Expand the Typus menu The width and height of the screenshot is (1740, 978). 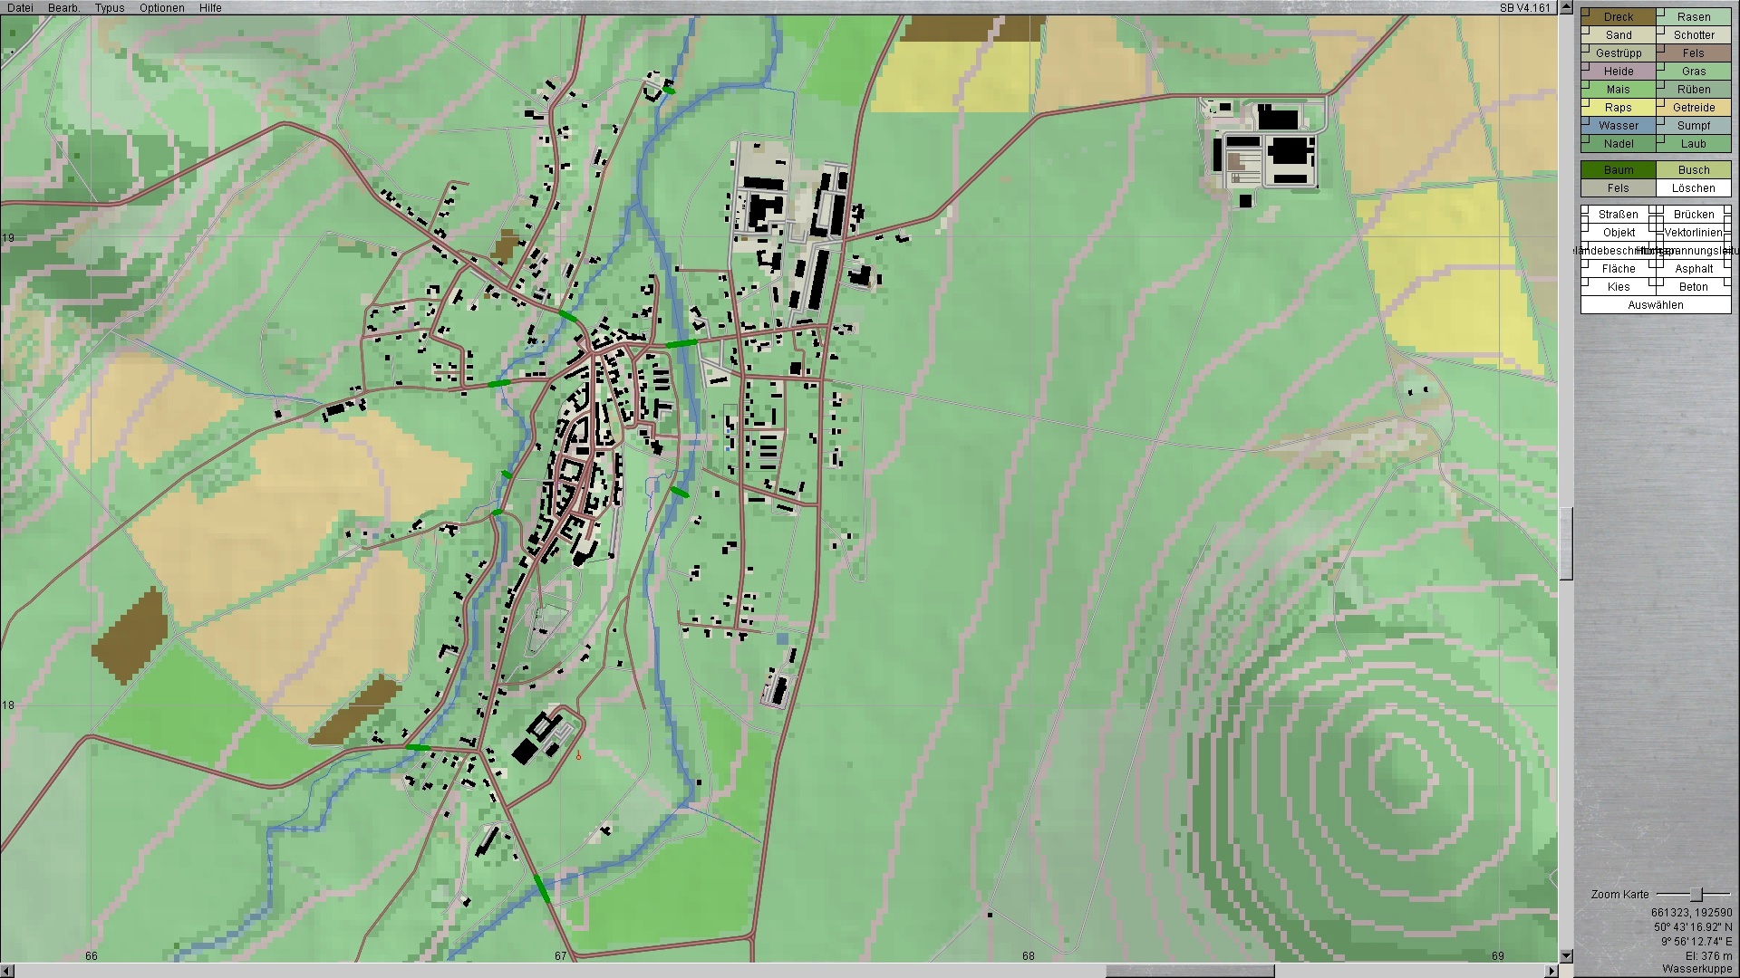[x=110, y=8]
